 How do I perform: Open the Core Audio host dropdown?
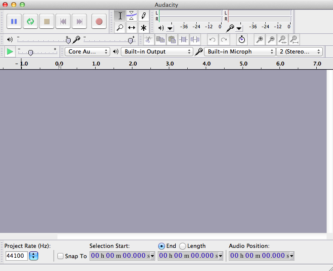click(x=87, y=51)
